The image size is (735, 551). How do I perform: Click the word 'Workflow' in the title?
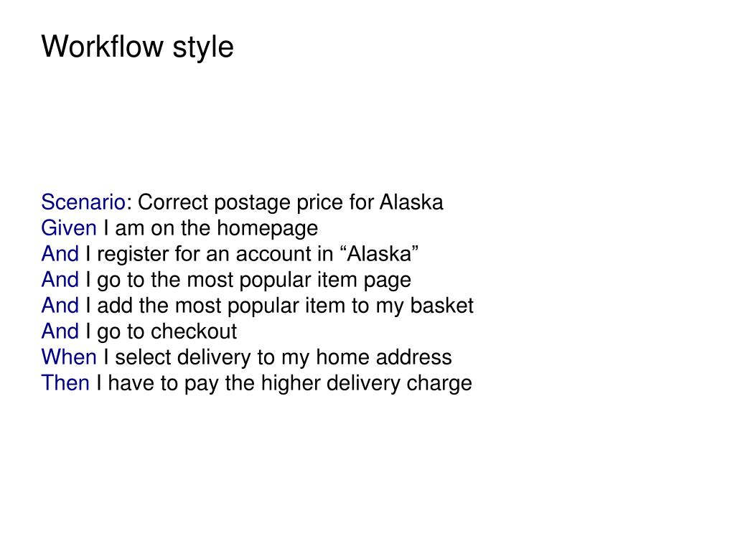pos(103,47)
